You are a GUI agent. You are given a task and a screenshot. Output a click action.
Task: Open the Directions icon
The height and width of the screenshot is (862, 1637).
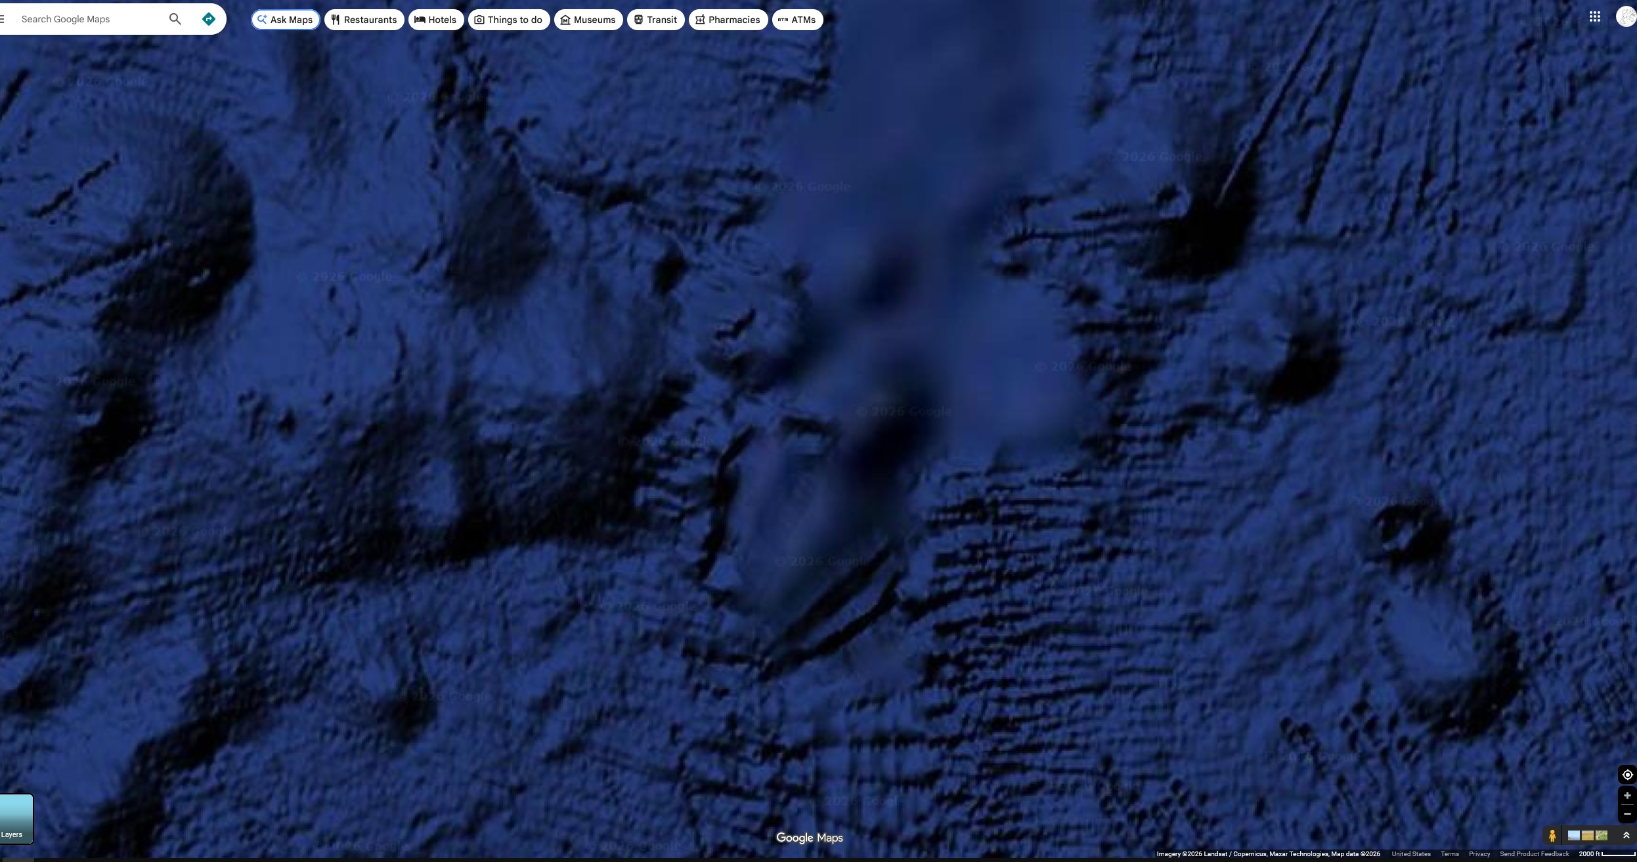coord(209,19)
